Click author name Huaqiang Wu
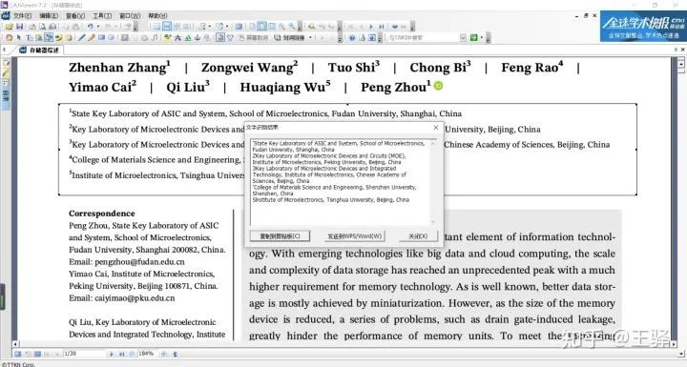This screenshot has width=687, height=367. click(282, 87)
